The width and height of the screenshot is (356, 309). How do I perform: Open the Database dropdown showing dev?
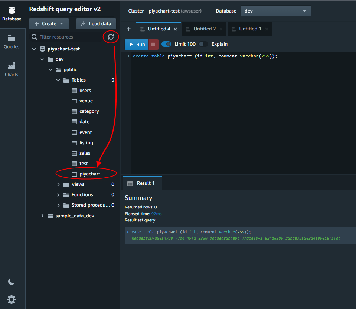[275, 11]
